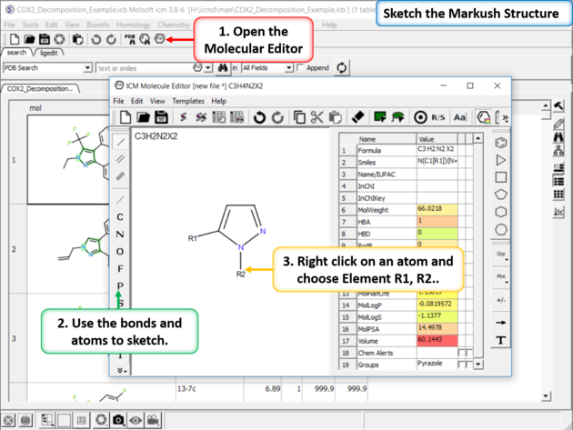Click the MolWeight value cell 66.0218

[436, 209]
